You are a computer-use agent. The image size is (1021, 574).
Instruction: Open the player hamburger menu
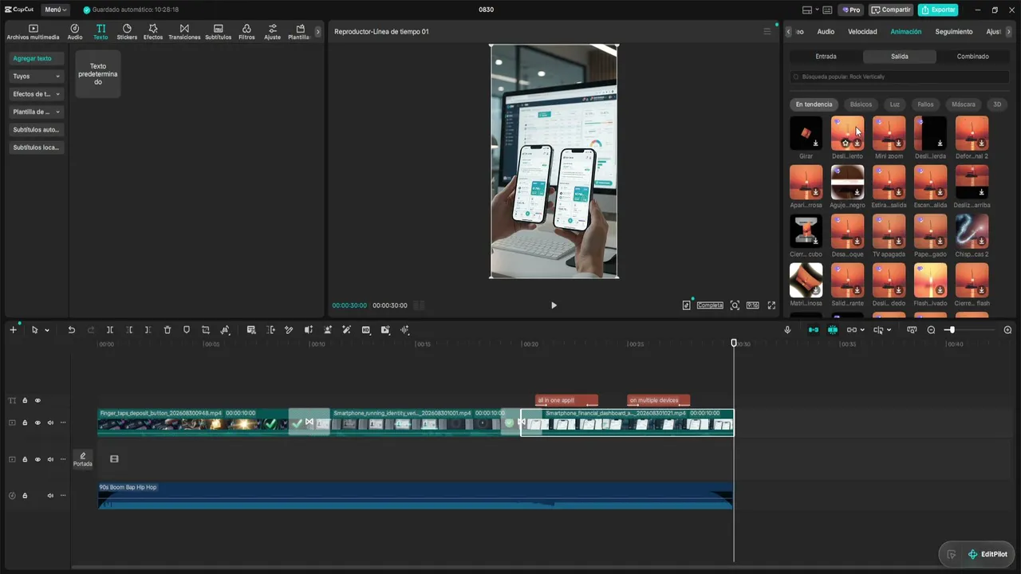coord(767,32)
